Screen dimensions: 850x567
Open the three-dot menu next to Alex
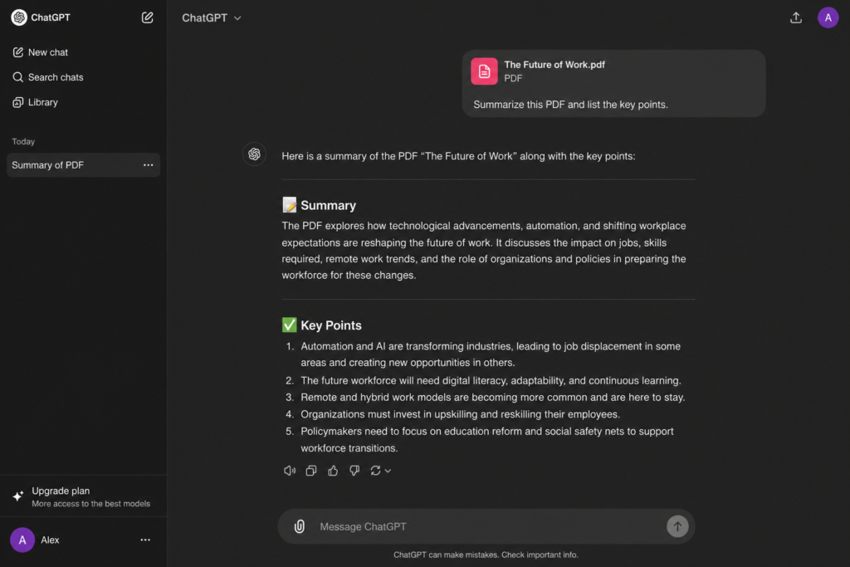click(145, 540)
